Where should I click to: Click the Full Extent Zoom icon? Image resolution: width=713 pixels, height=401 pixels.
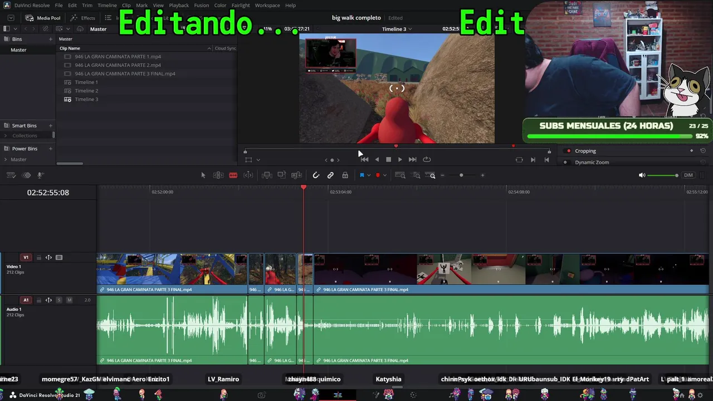pyautogui.click(x=400, y=175)
